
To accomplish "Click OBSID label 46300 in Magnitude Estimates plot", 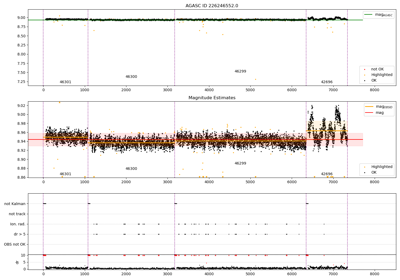I will click(x=131, y=169).
